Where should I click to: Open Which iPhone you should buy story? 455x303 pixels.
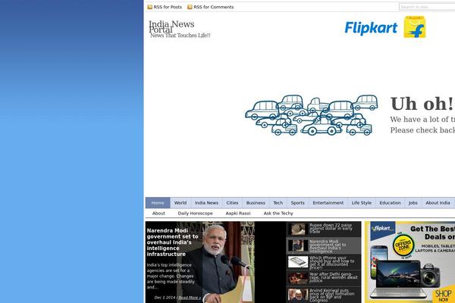click(331, 263)
